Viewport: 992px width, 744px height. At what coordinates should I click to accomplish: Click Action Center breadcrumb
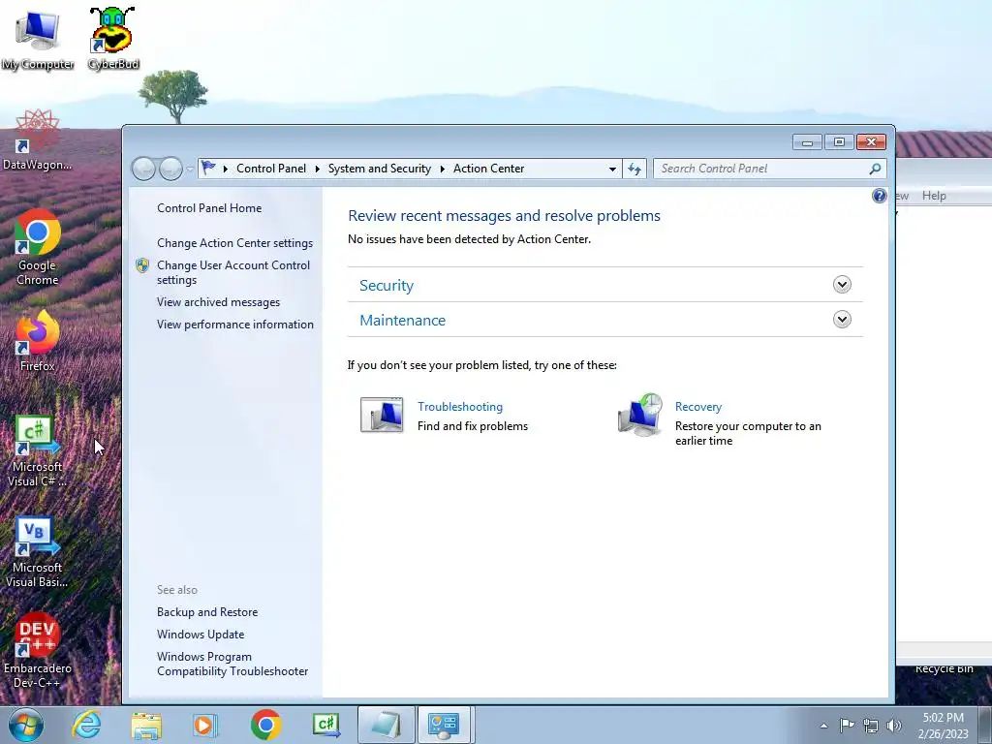point(488,169)
